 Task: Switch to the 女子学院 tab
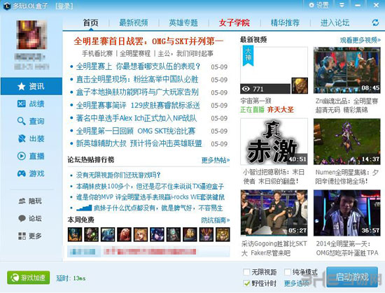[234, 23]
